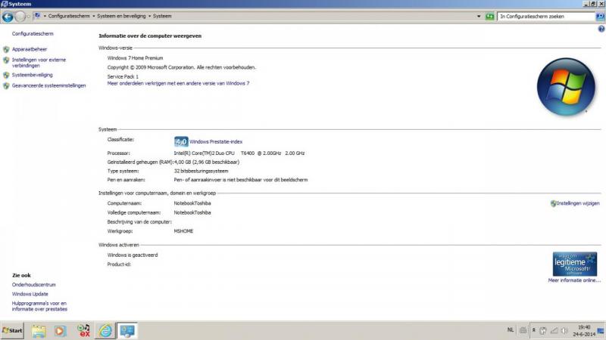Click the green refresh button beside address bar
Screen dimensions: 606x340
[489, 16]
